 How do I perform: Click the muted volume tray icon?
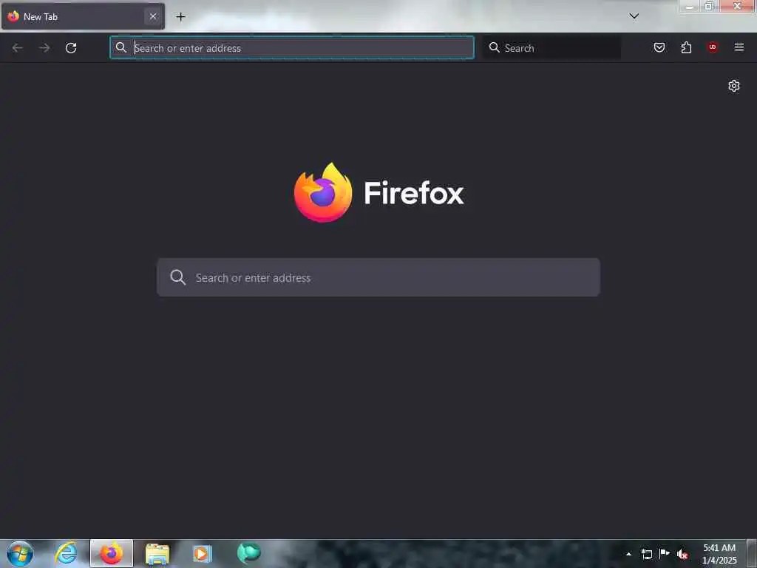[682, 554]
